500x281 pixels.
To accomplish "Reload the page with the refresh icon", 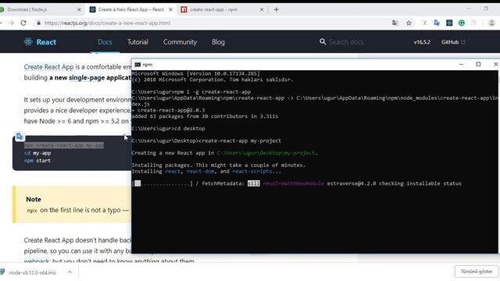I will click(x=23, y=23).
